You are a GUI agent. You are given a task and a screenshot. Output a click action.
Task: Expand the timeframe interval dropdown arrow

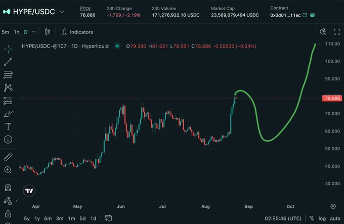click(34, 32)
